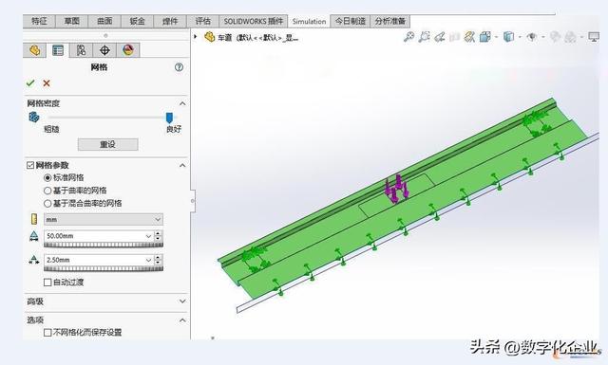608x365 pixels.
Task: Open the 2.50mm tolerance dropdown arrow
Action: (148, 260)
